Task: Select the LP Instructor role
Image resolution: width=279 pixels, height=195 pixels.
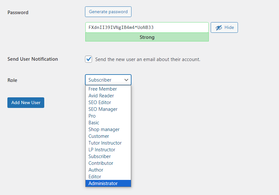Action: (102, 149)
